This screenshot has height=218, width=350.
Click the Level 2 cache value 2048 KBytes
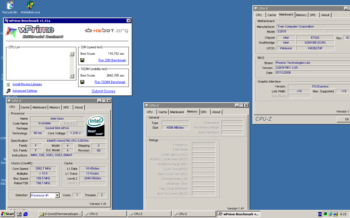(92, 178)
